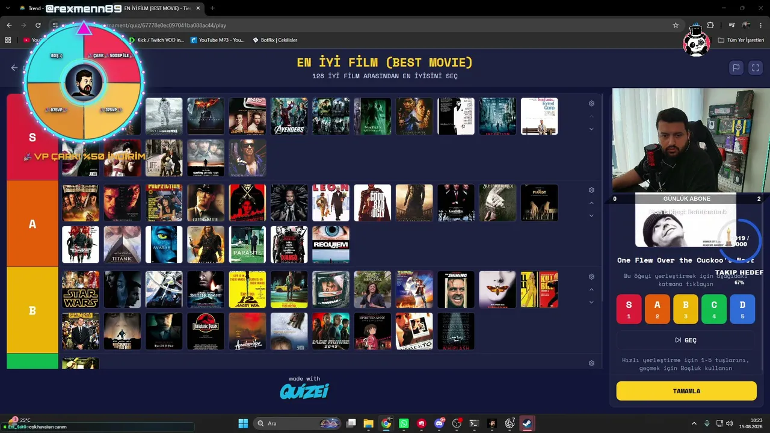This screenshot has width=770, height=433.
Task: Pick the Whiplash poster
Action: [456, 331]
